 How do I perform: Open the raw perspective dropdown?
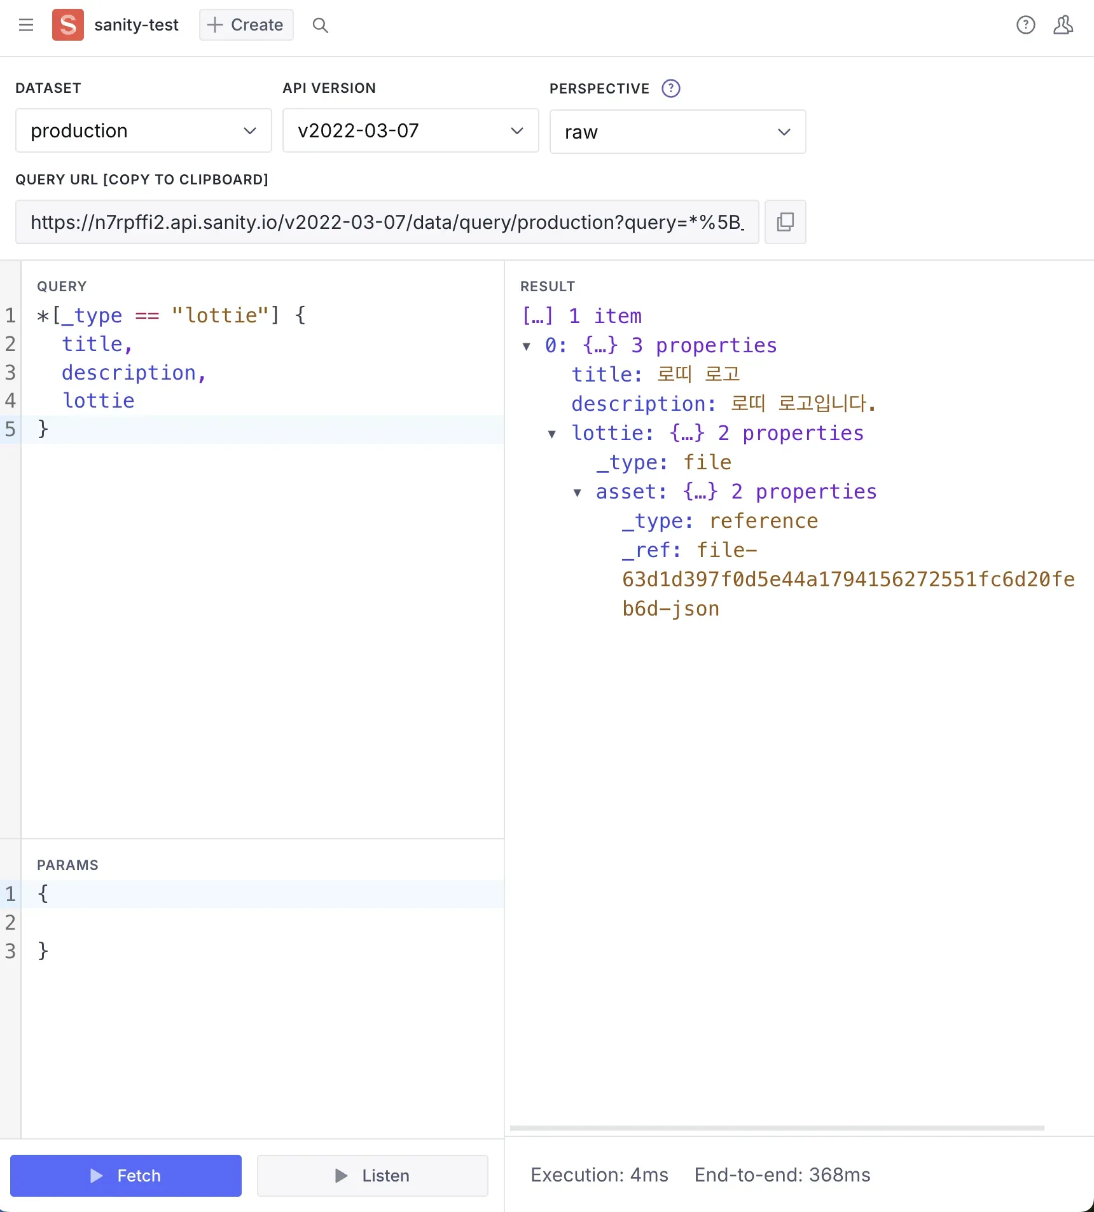[x=677, y=132]
